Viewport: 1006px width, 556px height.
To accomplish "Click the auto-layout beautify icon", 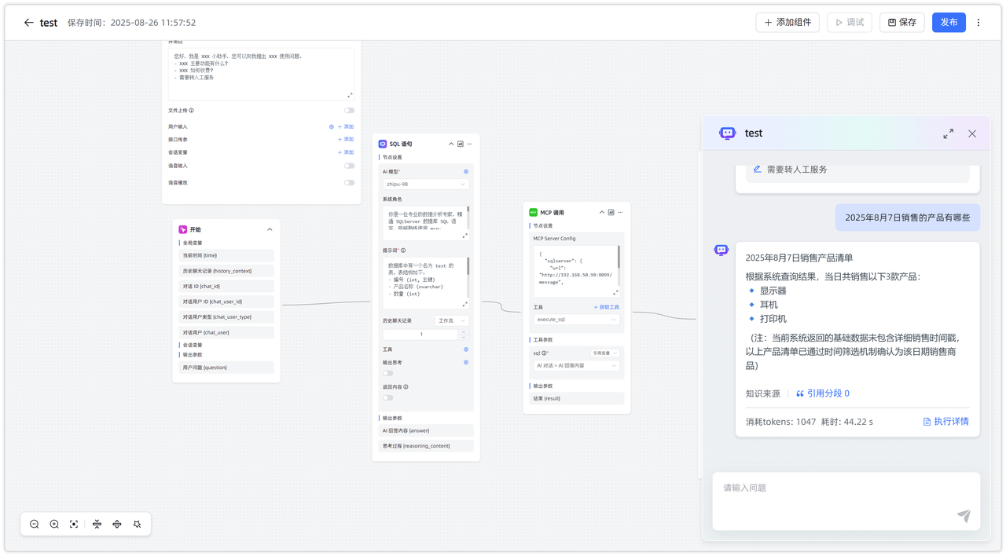I will pos(137,525).
